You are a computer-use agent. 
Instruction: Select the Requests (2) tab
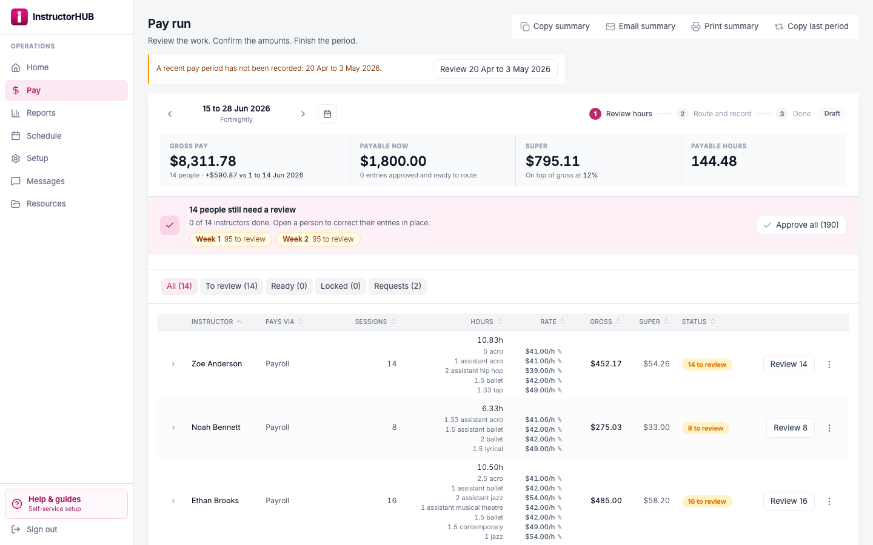[398, 286]
